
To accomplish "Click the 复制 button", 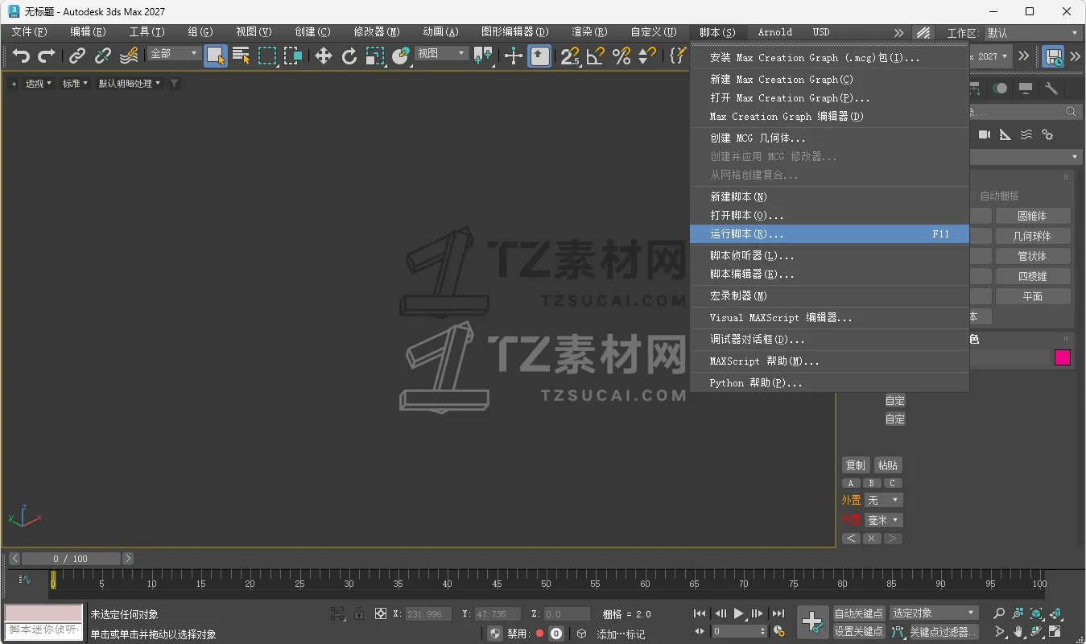I will pyautogui.click(x=855, y=465).
